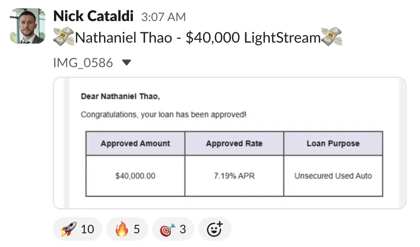Screen dimensions: 420x247
Task: Click the fire emoji icon
Action: coord(122,229)
